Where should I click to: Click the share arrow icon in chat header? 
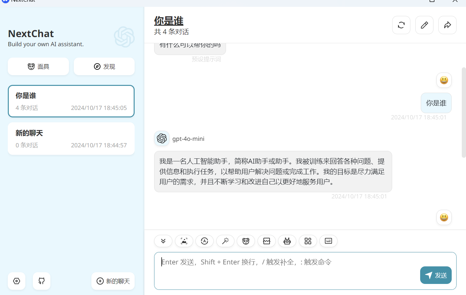pos(447,25)
